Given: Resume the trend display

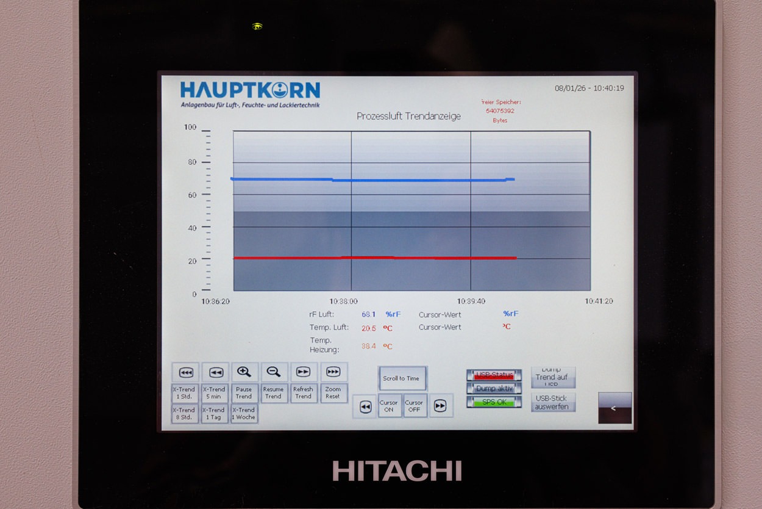Looking at the screenshot, I should [274, 393].
